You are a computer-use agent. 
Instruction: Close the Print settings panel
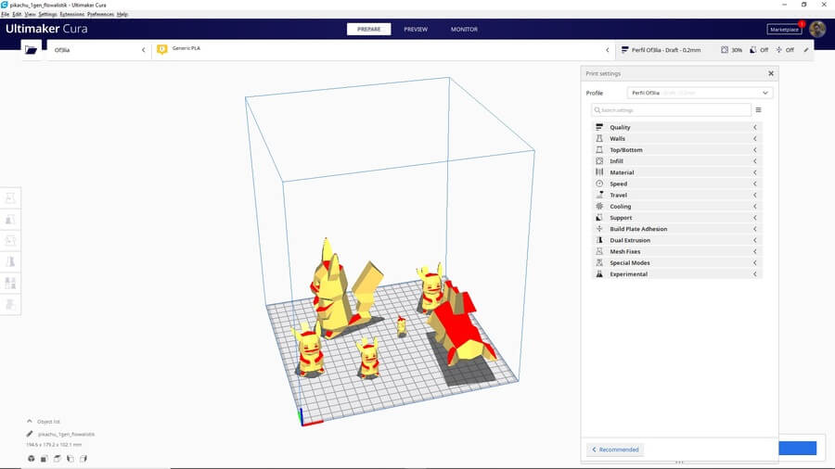click(x=770, y=73)
